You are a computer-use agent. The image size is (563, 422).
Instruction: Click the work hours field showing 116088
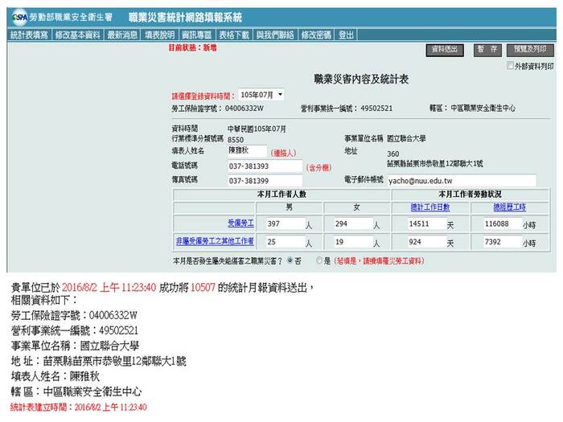point(503,224)
